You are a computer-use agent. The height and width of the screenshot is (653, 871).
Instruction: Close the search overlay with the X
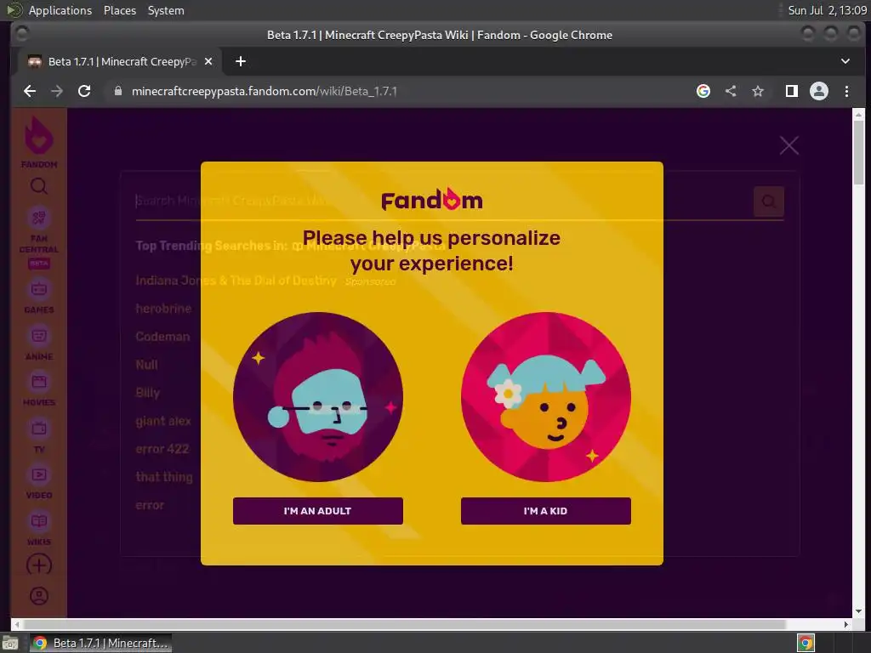tap(788, 145)
